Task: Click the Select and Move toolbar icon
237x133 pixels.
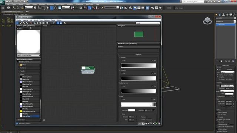Action: [52, 8]
